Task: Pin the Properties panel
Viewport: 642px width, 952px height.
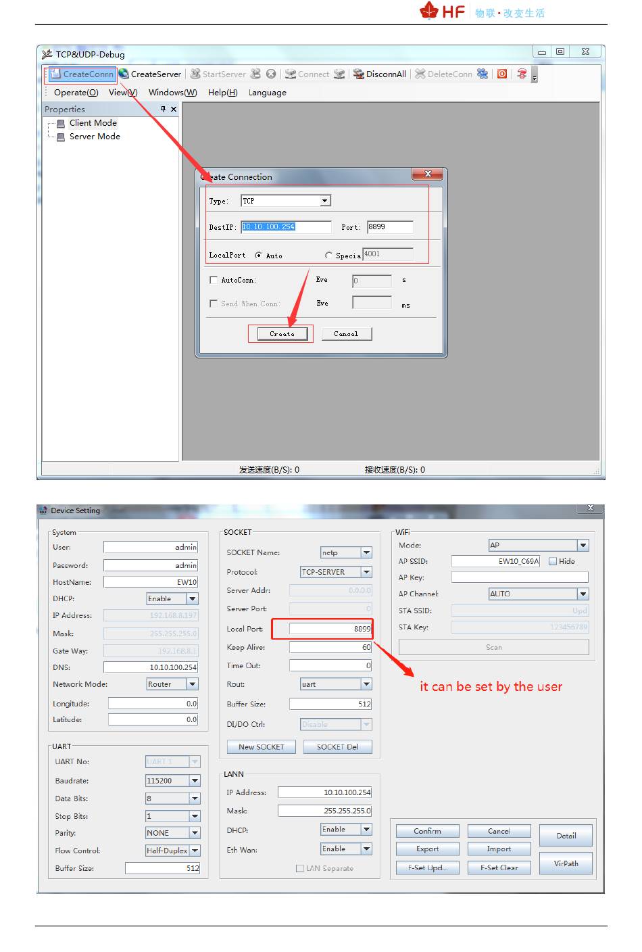Action: [163, 109]
